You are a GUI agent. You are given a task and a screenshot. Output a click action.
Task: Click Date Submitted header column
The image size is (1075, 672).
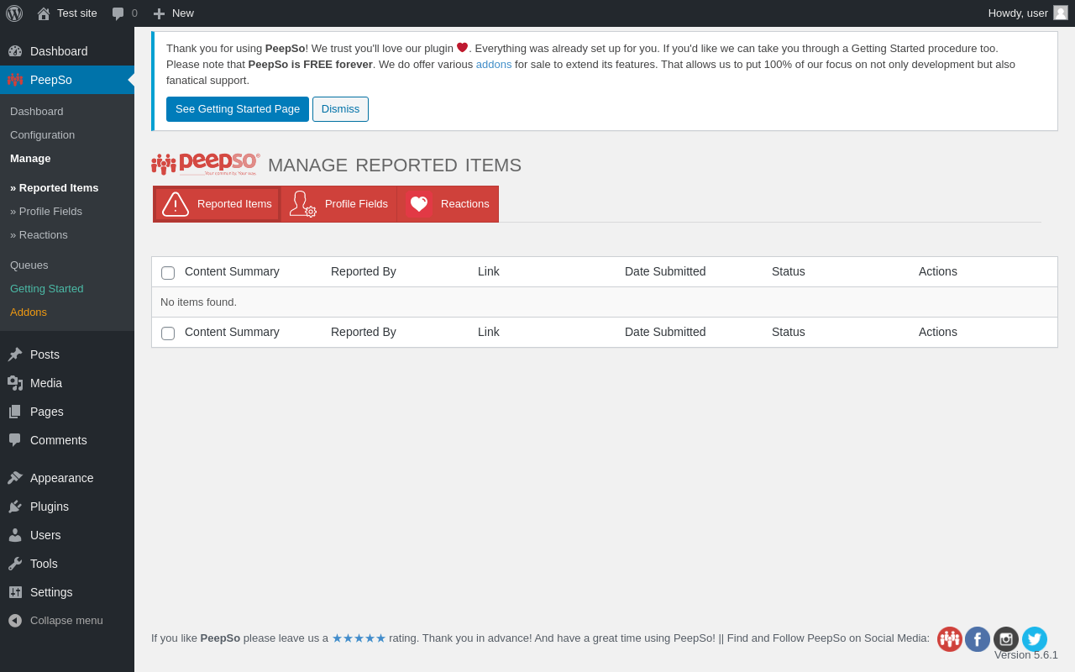pyautogui.click(x=665, y=271)
